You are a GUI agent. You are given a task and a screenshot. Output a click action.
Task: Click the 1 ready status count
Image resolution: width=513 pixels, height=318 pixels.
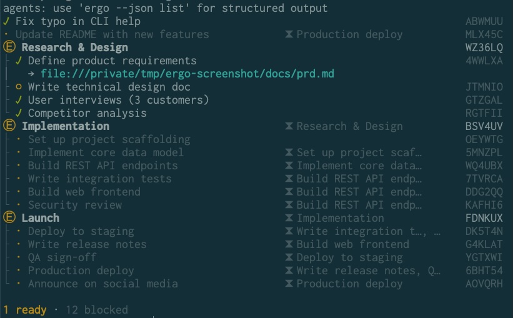[25, 309]
